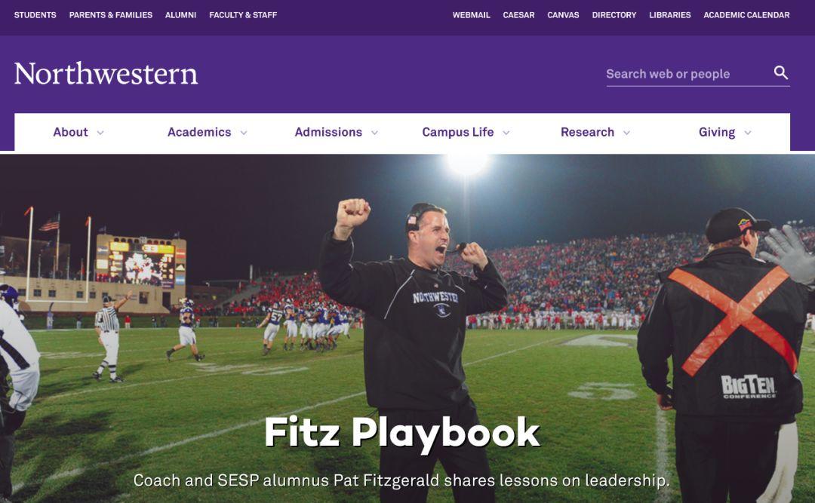Launch Canvas from the top bar
Image resolution: width=815 pixels, height=503 pixels.
pos(563,15)
